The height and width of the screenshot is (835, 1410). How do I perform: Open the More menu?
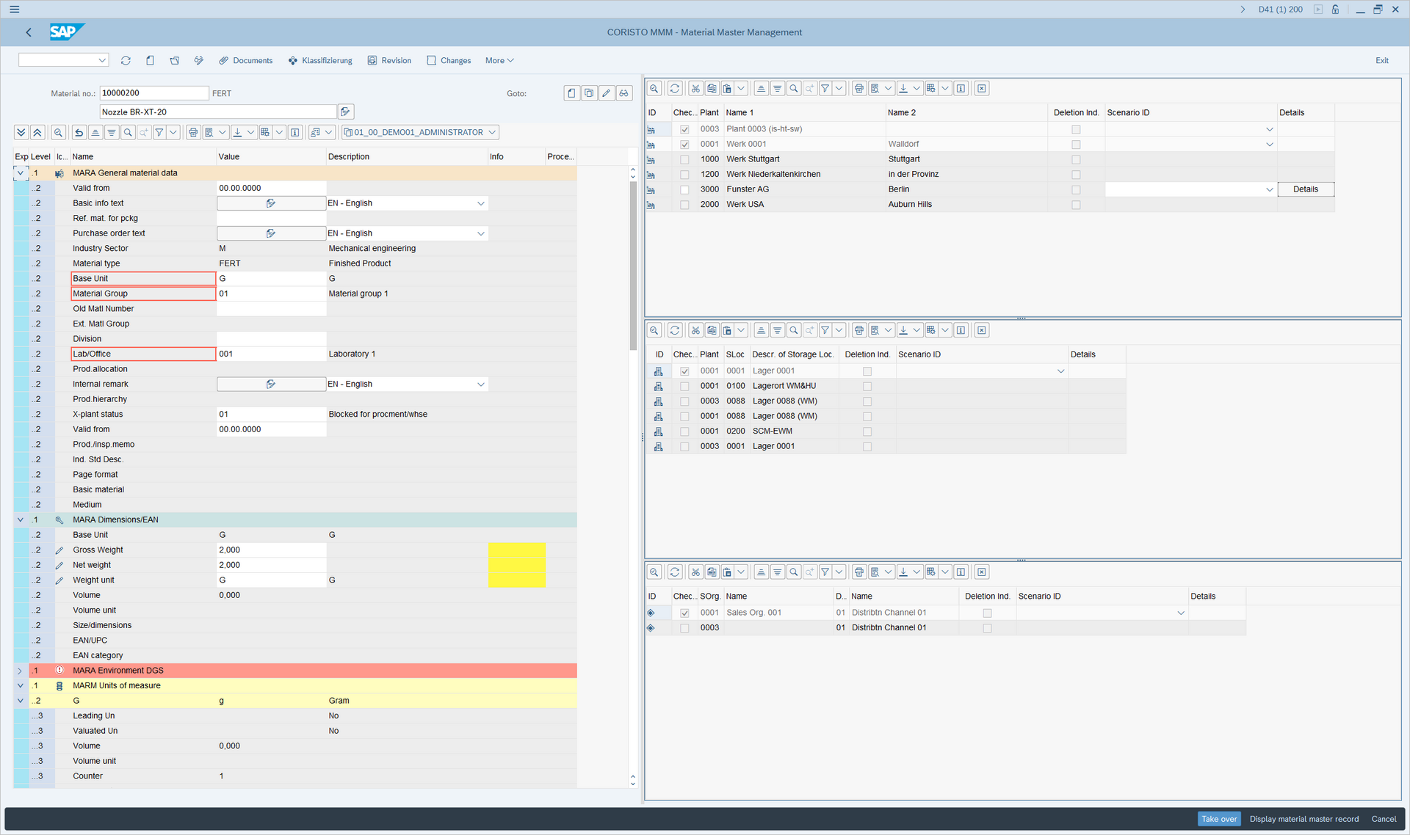coord(499,60)
